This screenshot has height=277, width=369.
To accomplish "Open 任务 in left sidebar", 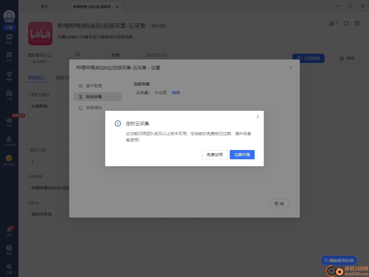I will (x=9, y=57).
